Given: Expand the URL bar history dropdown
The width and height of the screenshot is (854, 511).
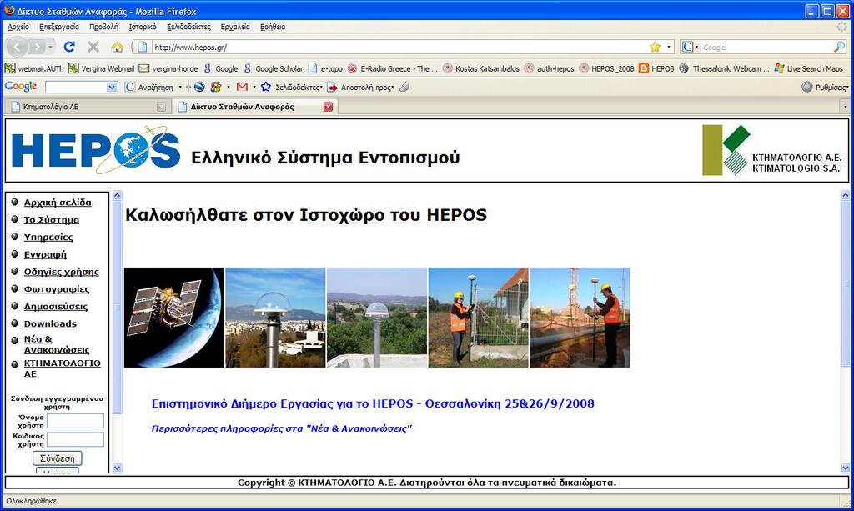Looking at the screenshot, I should (669, 47).
